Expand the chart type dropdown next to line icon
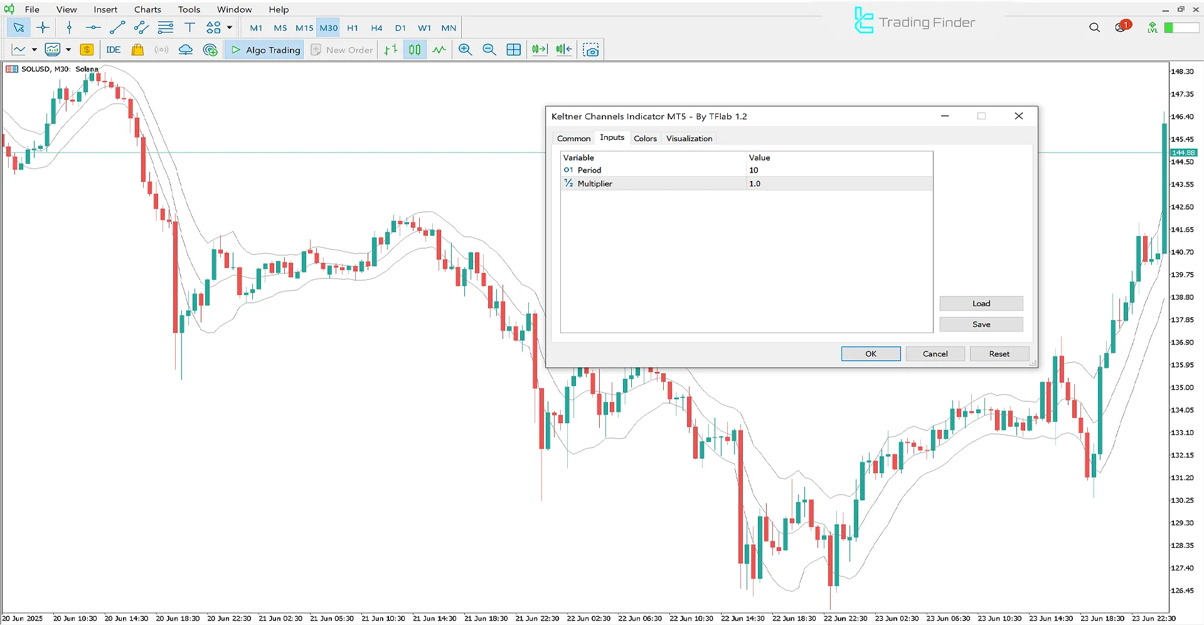Viewport: 1204px width, 625px height. [35, 50]
